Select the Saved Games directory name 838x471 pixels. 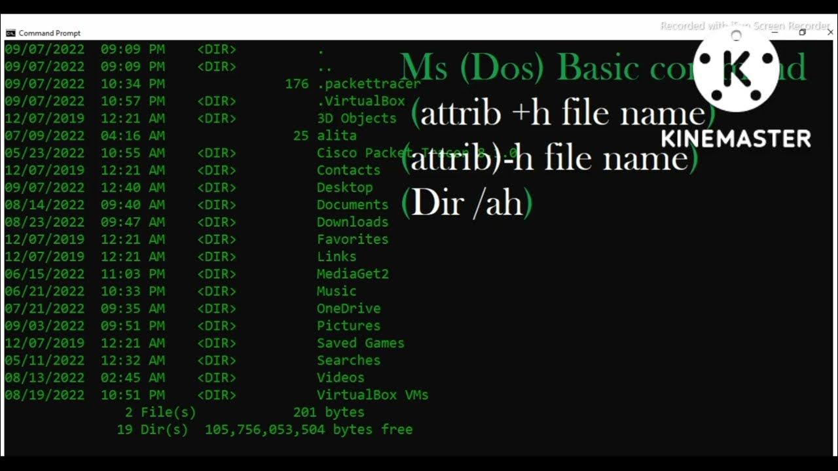click(x=361, y=343)
